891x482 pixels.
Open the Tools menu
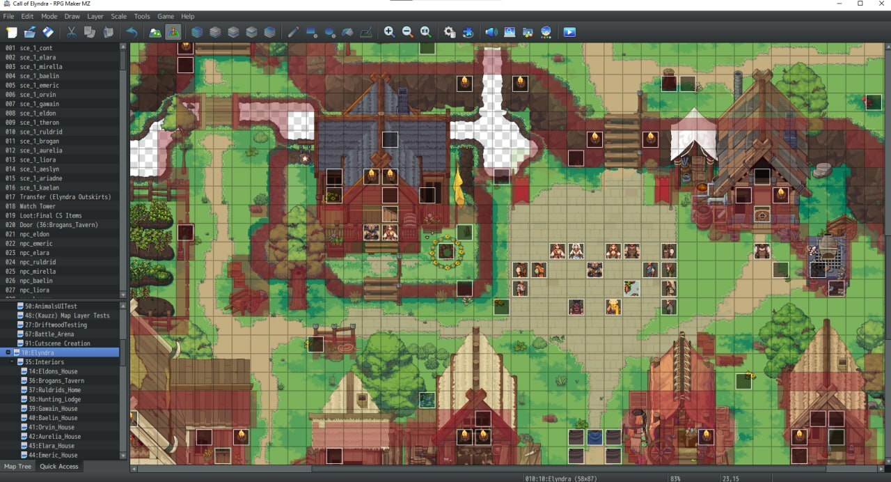pos(142,16)
